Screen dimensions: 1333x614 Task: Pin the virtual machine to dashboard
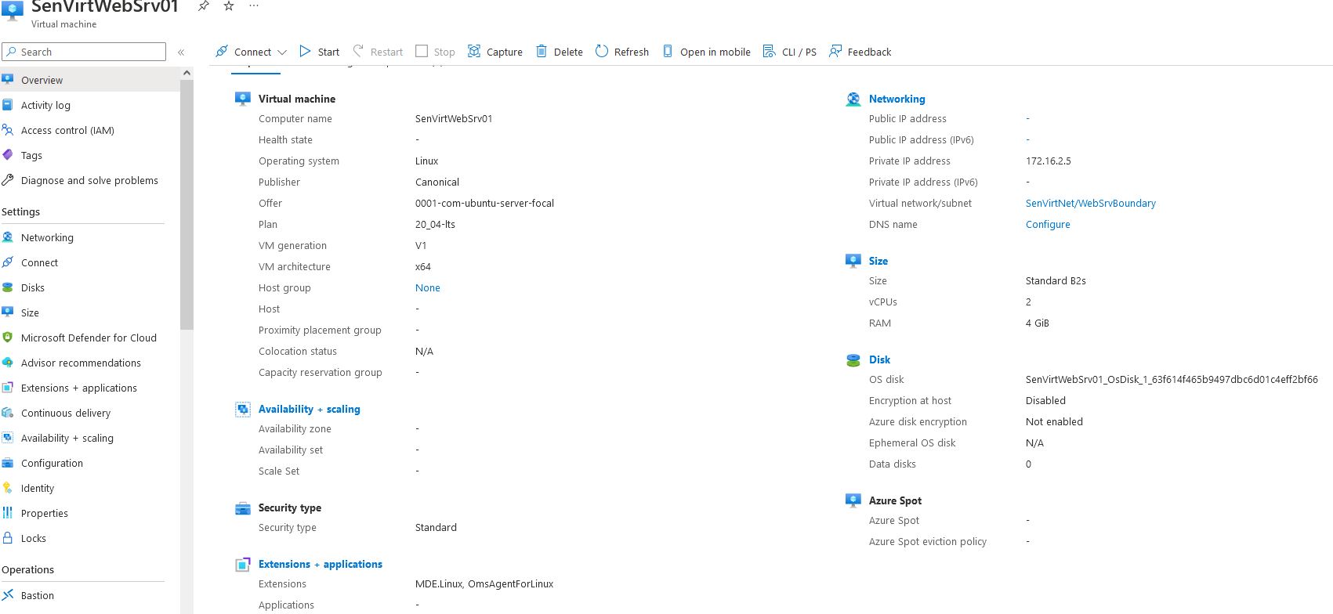pyautogui.click(x=203, y=6)
